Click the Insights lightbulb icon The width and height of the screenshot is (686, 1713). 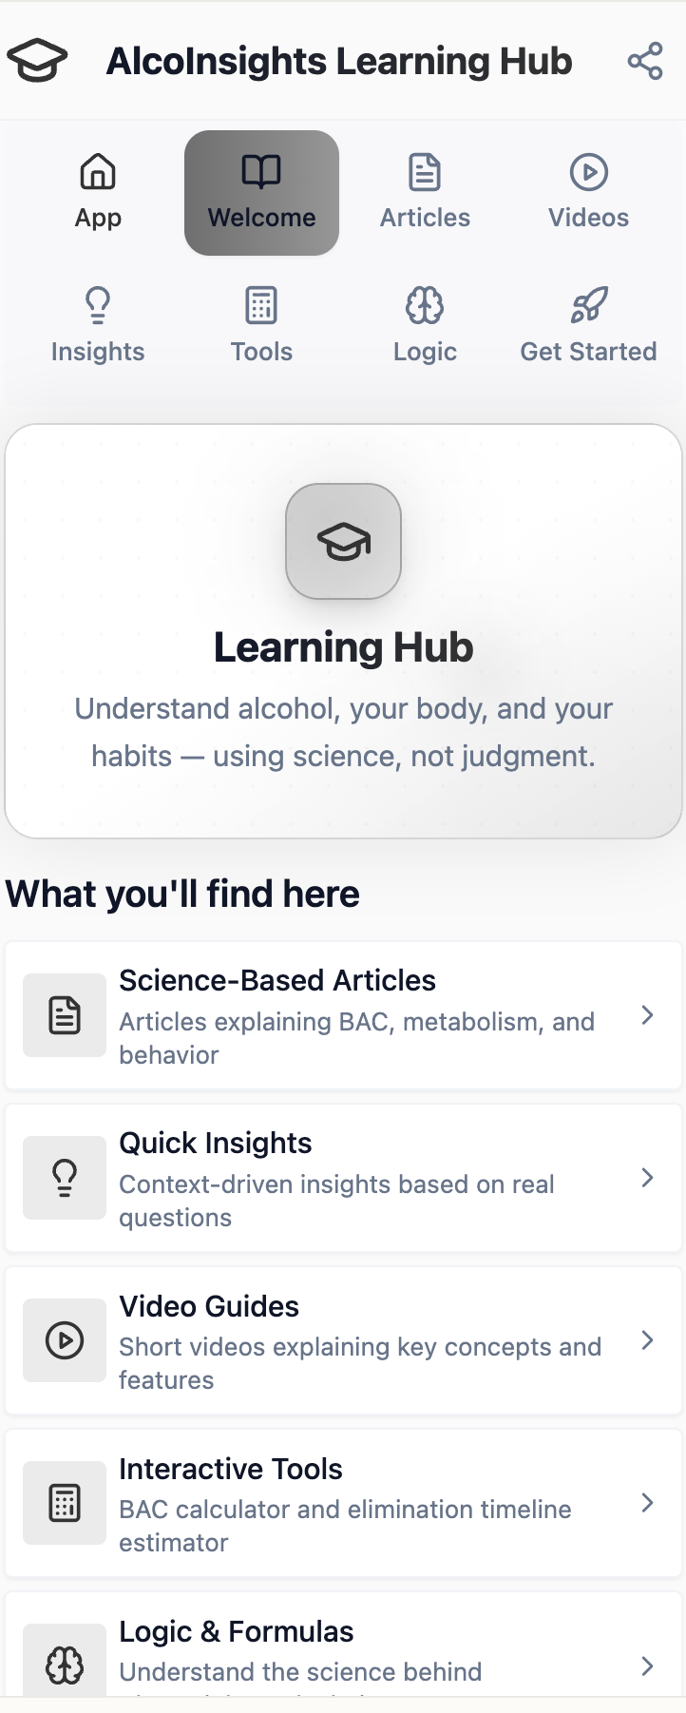(x=98, y=305)
